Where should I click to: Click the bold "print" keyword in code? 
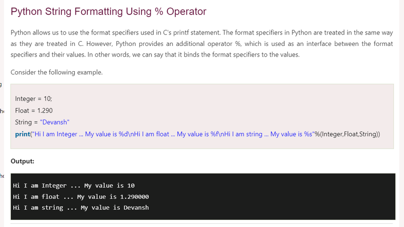pos(22,134)
